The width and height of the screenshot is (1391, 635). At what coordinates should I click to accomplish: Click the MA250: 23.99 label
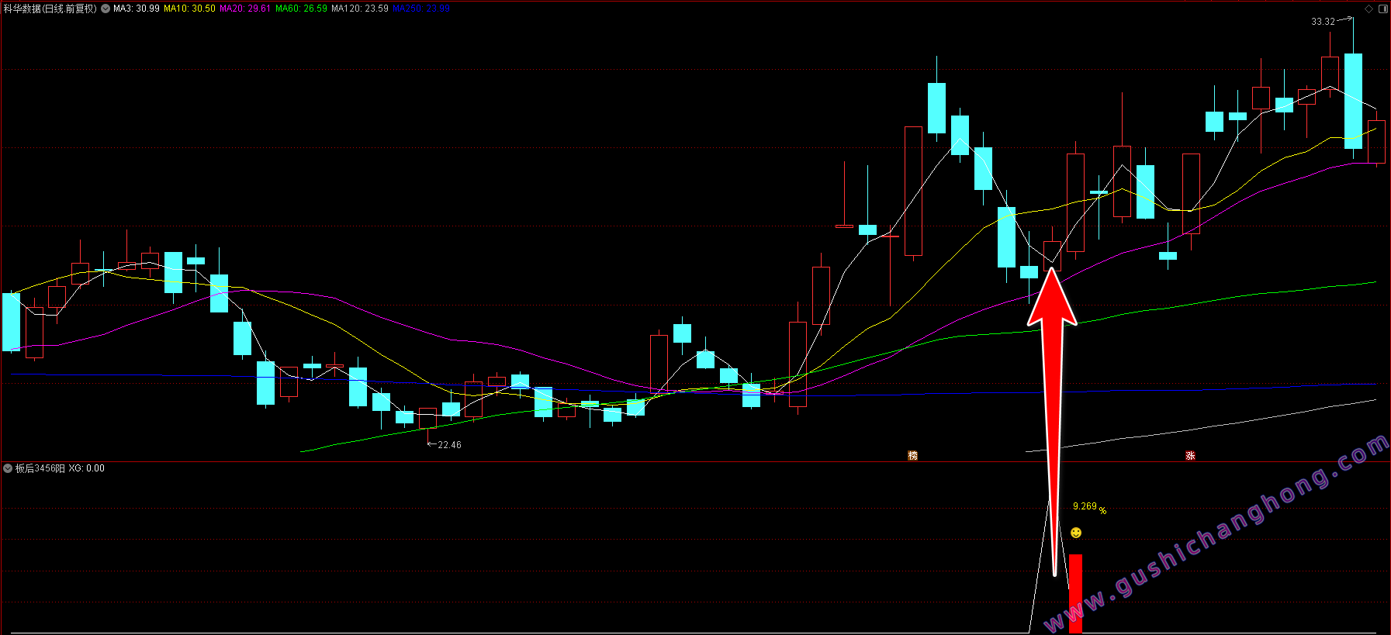421,9
